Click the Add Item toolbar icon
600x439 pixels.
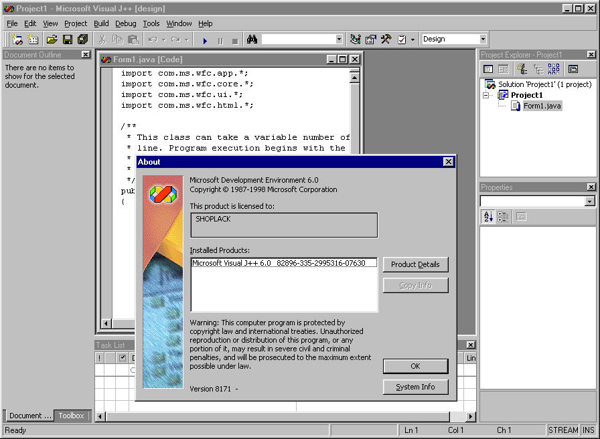click(x=33, y=39)
